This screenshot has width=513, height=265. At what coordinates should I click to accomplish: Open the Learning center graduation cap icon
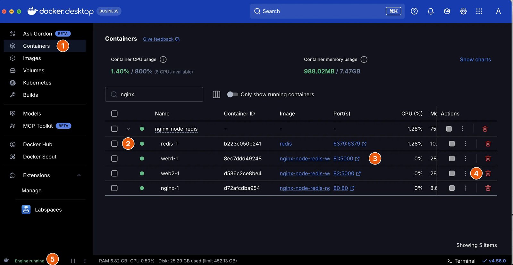(x=447, y=11)
